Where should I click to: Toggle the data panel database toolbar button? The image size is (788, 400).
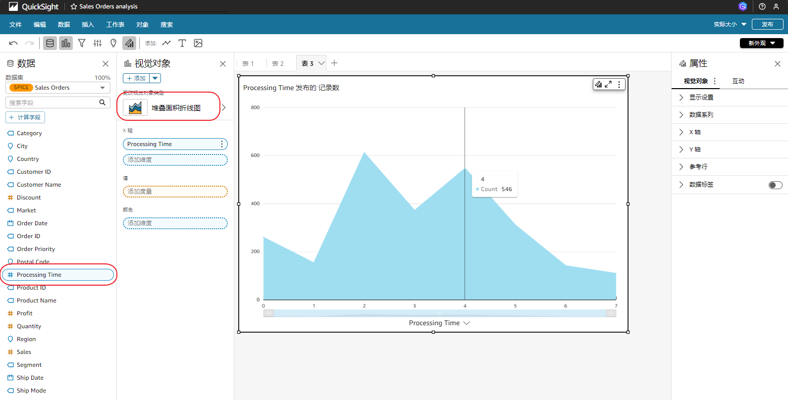tap(50, 44)
